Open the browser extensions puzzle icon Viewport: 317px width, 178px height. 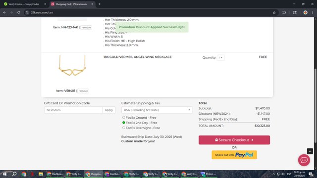[x=284, y=12]
